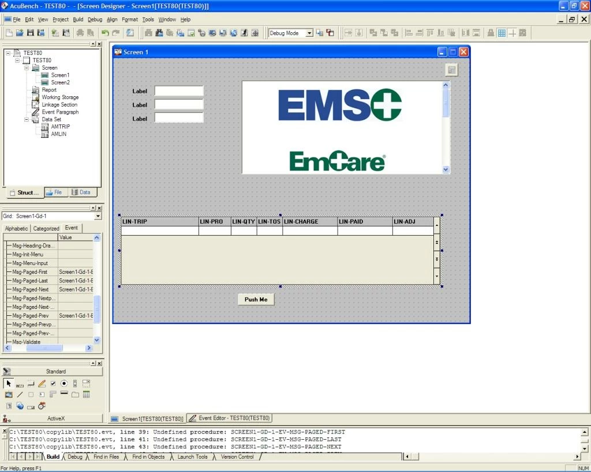Image resolution: width=591 pixels, height=472 pixels.
Task: Pick the entry field pencil tool in the toolbox
Action: 42,384
